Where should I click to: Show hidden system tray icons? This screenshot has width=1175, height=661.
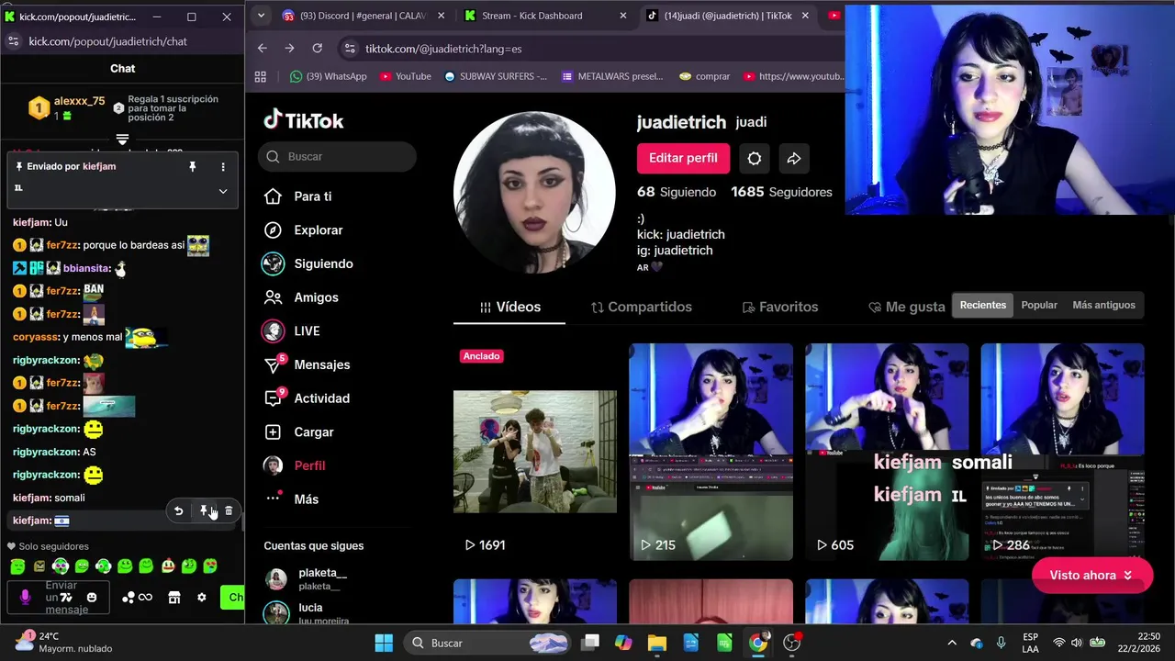(x=952, y=643)
